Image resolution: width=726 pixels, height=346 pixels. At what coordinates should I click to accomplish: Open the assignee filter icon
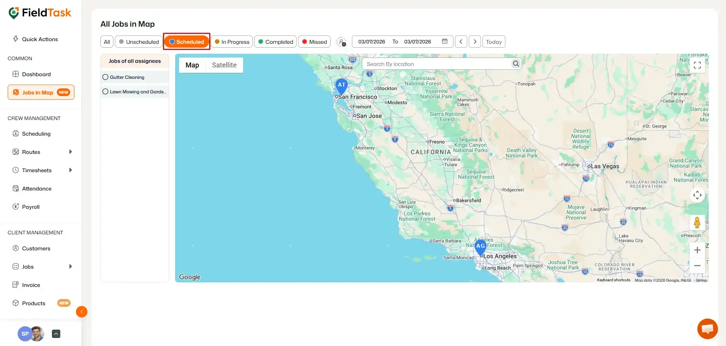[x=341, y=42]
